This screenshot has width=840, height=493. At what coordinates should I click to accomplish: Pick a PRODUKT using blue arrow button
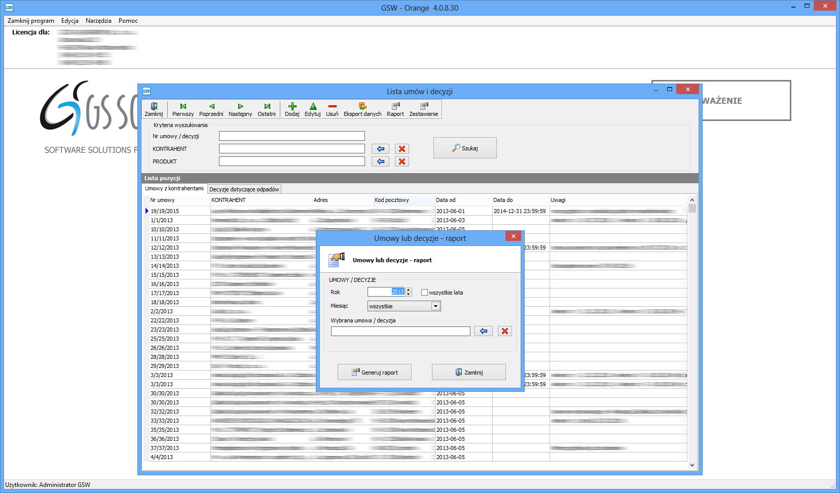click(380, 161)
